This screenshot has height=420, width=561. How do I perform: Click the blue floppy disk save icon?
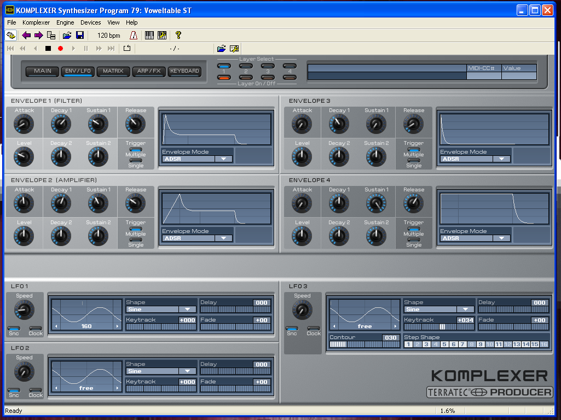80,36
